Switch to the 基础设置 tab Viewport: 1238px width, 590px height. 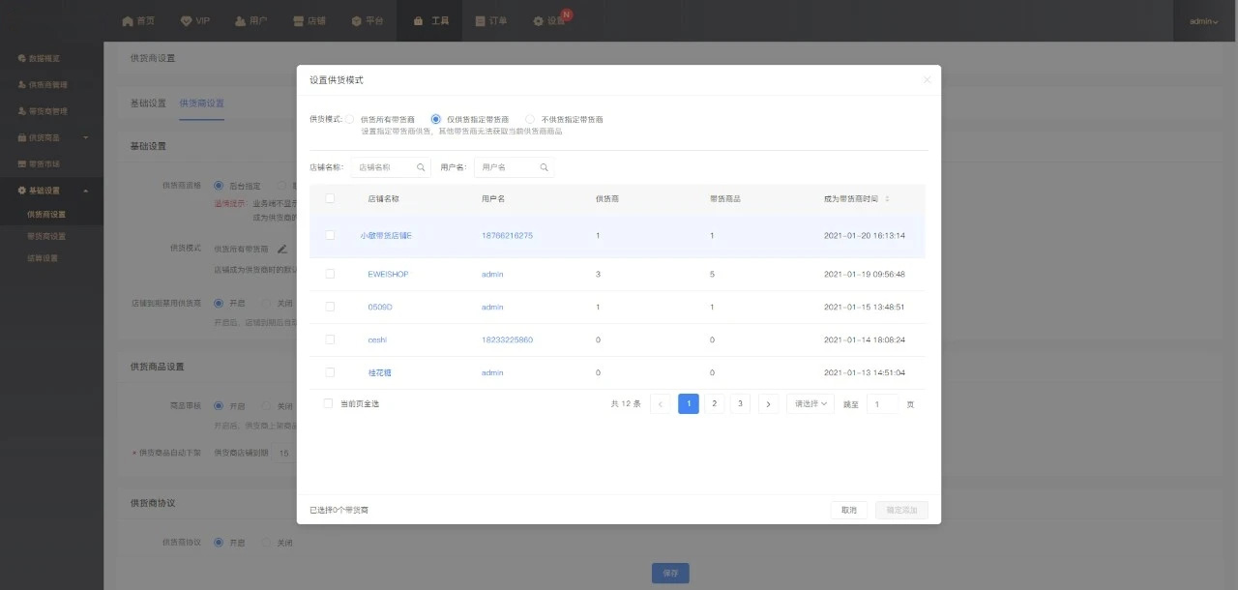pyautogui.click(x=148, y=103)
